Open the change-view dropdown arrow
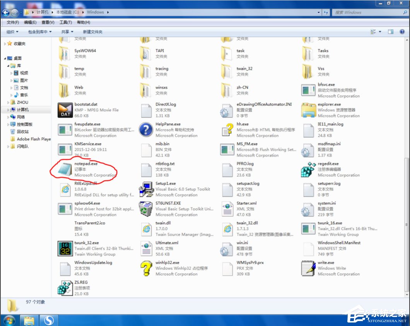 click(381, 31)
